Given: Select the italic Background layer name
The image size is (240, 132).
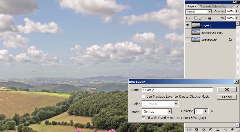Looking at the screenshot, I should click(x=209, y=40).
